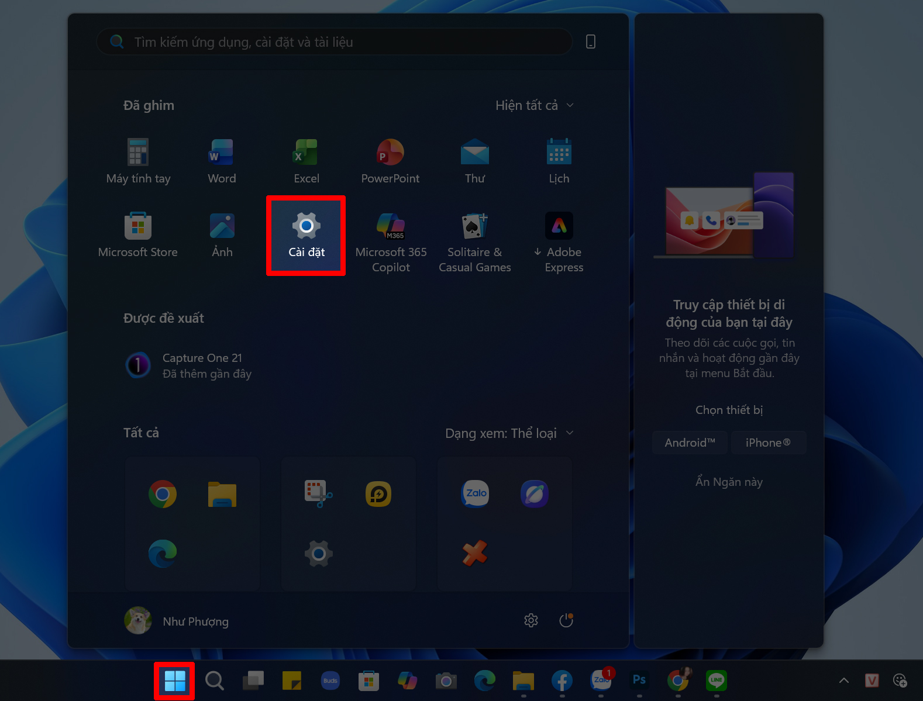Viewport: 923px width, 701px height.
Task: Open Solitaire & Casual Games
Action: 474,243
